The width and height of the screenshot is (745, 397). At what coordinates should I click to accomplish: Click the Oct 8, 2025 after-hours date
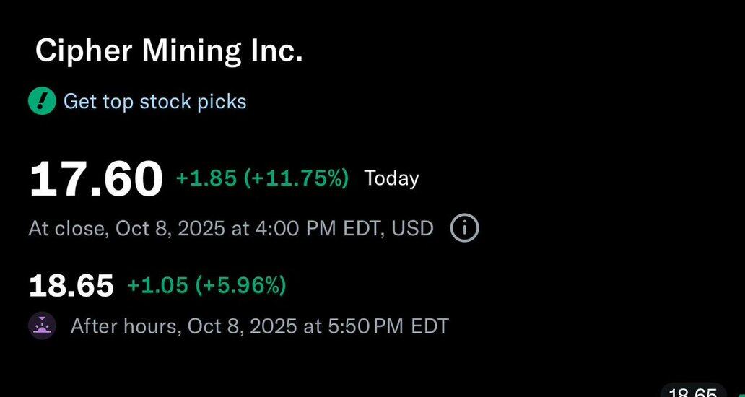click(241, 326)
